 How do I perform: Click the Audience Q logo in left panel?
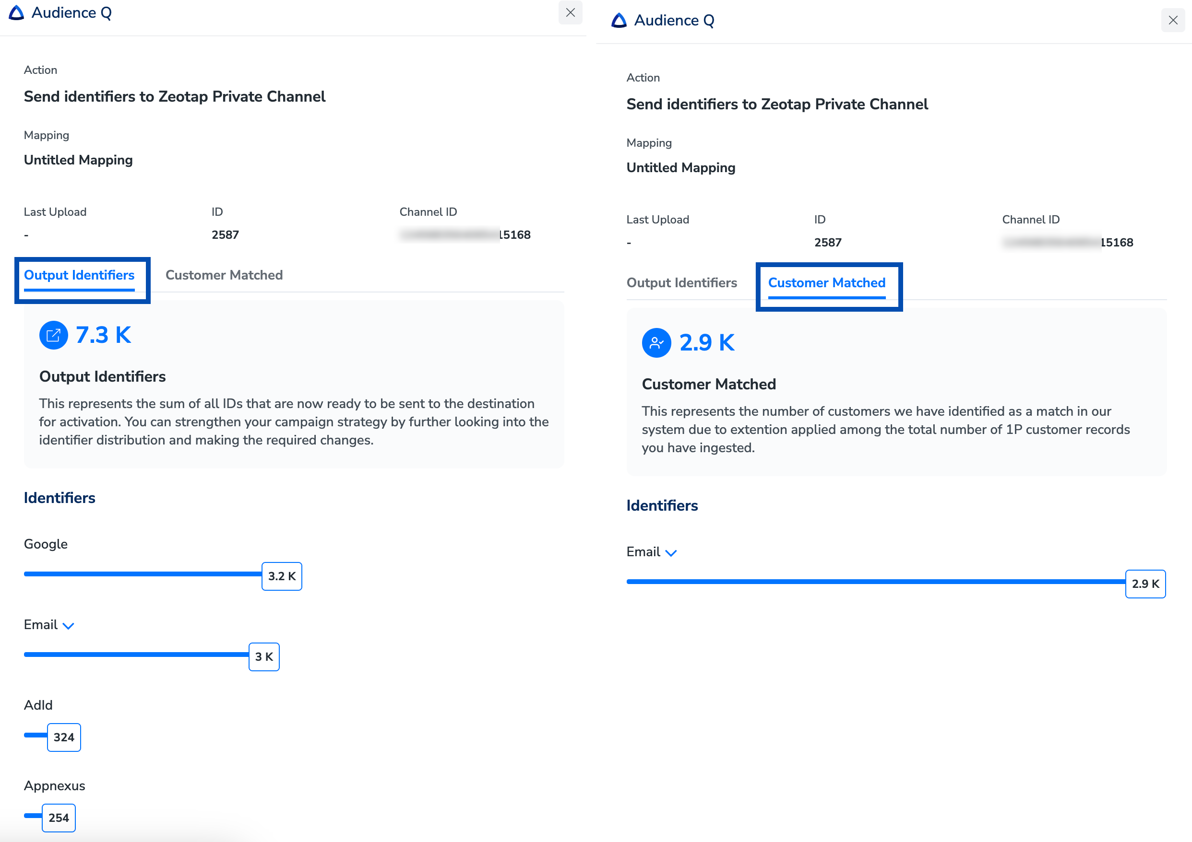[17, 12]
